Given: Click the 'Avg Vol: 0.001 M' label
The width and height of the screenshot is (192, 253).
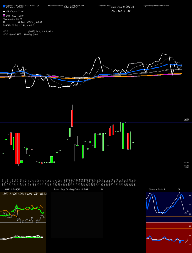Looking at the screenshot, I should coord(122,7).
